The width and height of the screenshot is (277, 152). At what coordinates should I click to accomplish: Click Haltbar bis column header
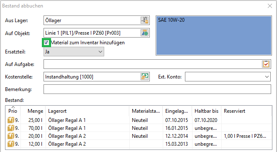tap(207, 111)
